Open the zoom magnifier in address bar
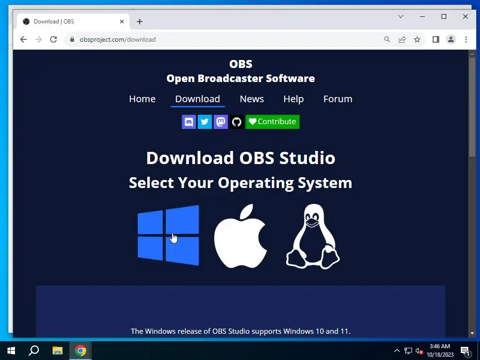The width and height of the screenshot is (480, 360). (387, 39)
